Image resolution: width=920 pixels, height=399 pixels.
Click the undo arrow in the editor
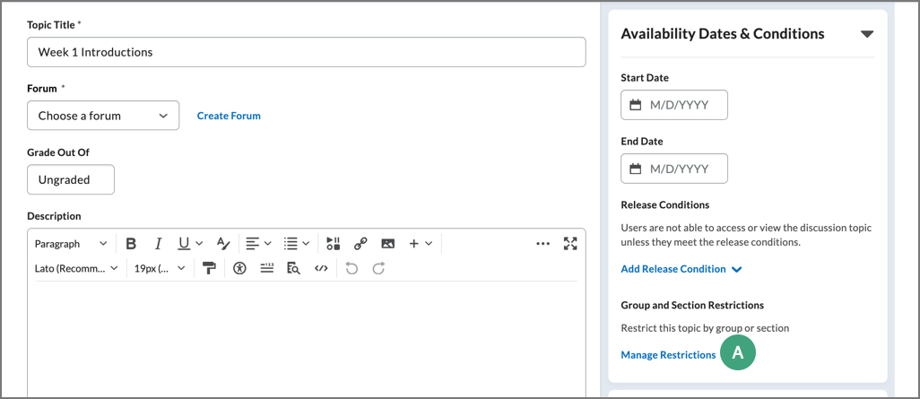click(352, 268)
